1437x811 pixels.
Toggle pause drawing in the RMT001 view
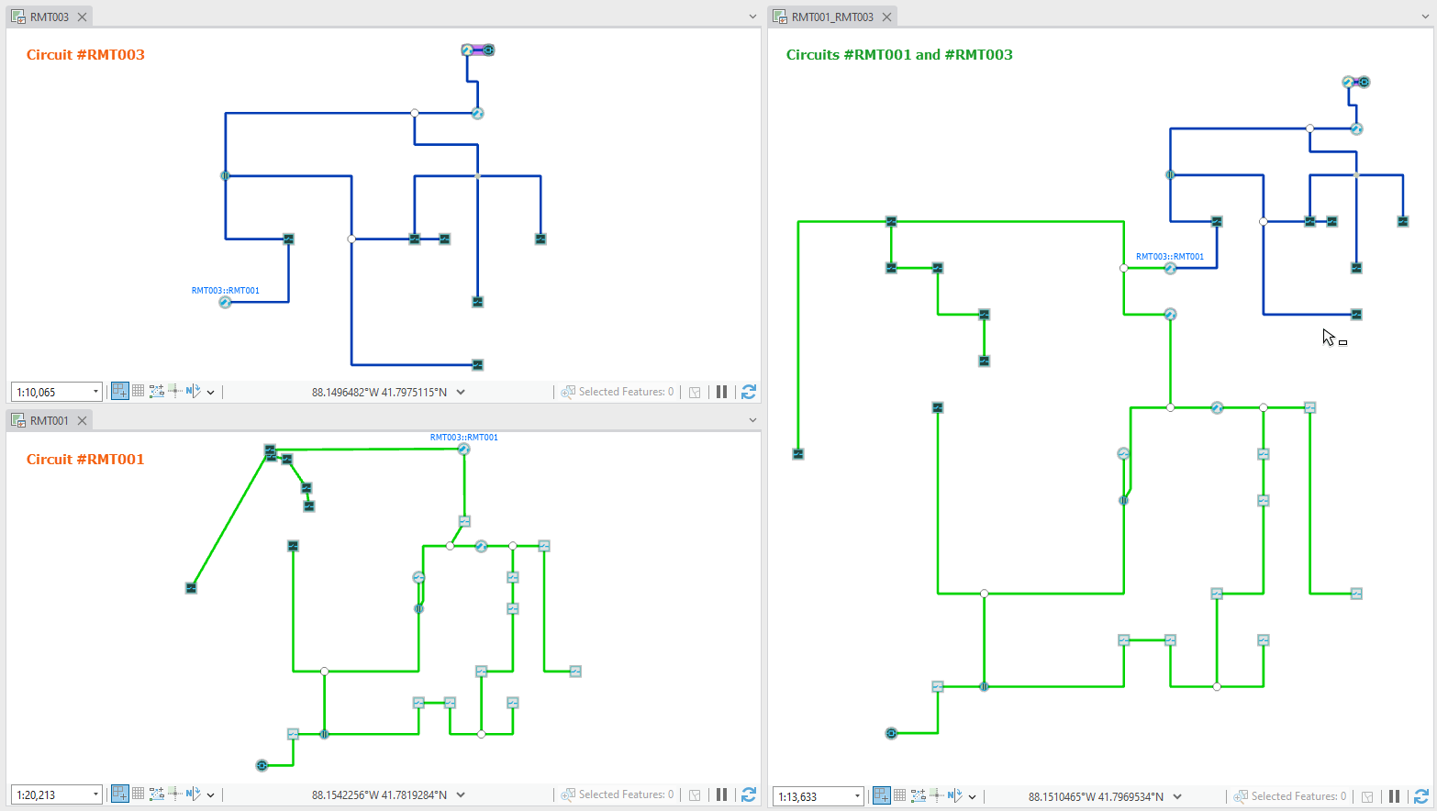722,794
